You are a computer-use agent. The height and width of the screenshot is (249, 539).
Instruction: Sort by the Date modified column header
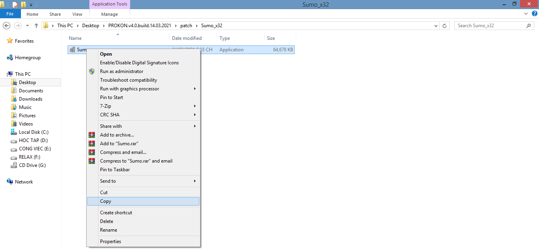click(x=187, y=38)
